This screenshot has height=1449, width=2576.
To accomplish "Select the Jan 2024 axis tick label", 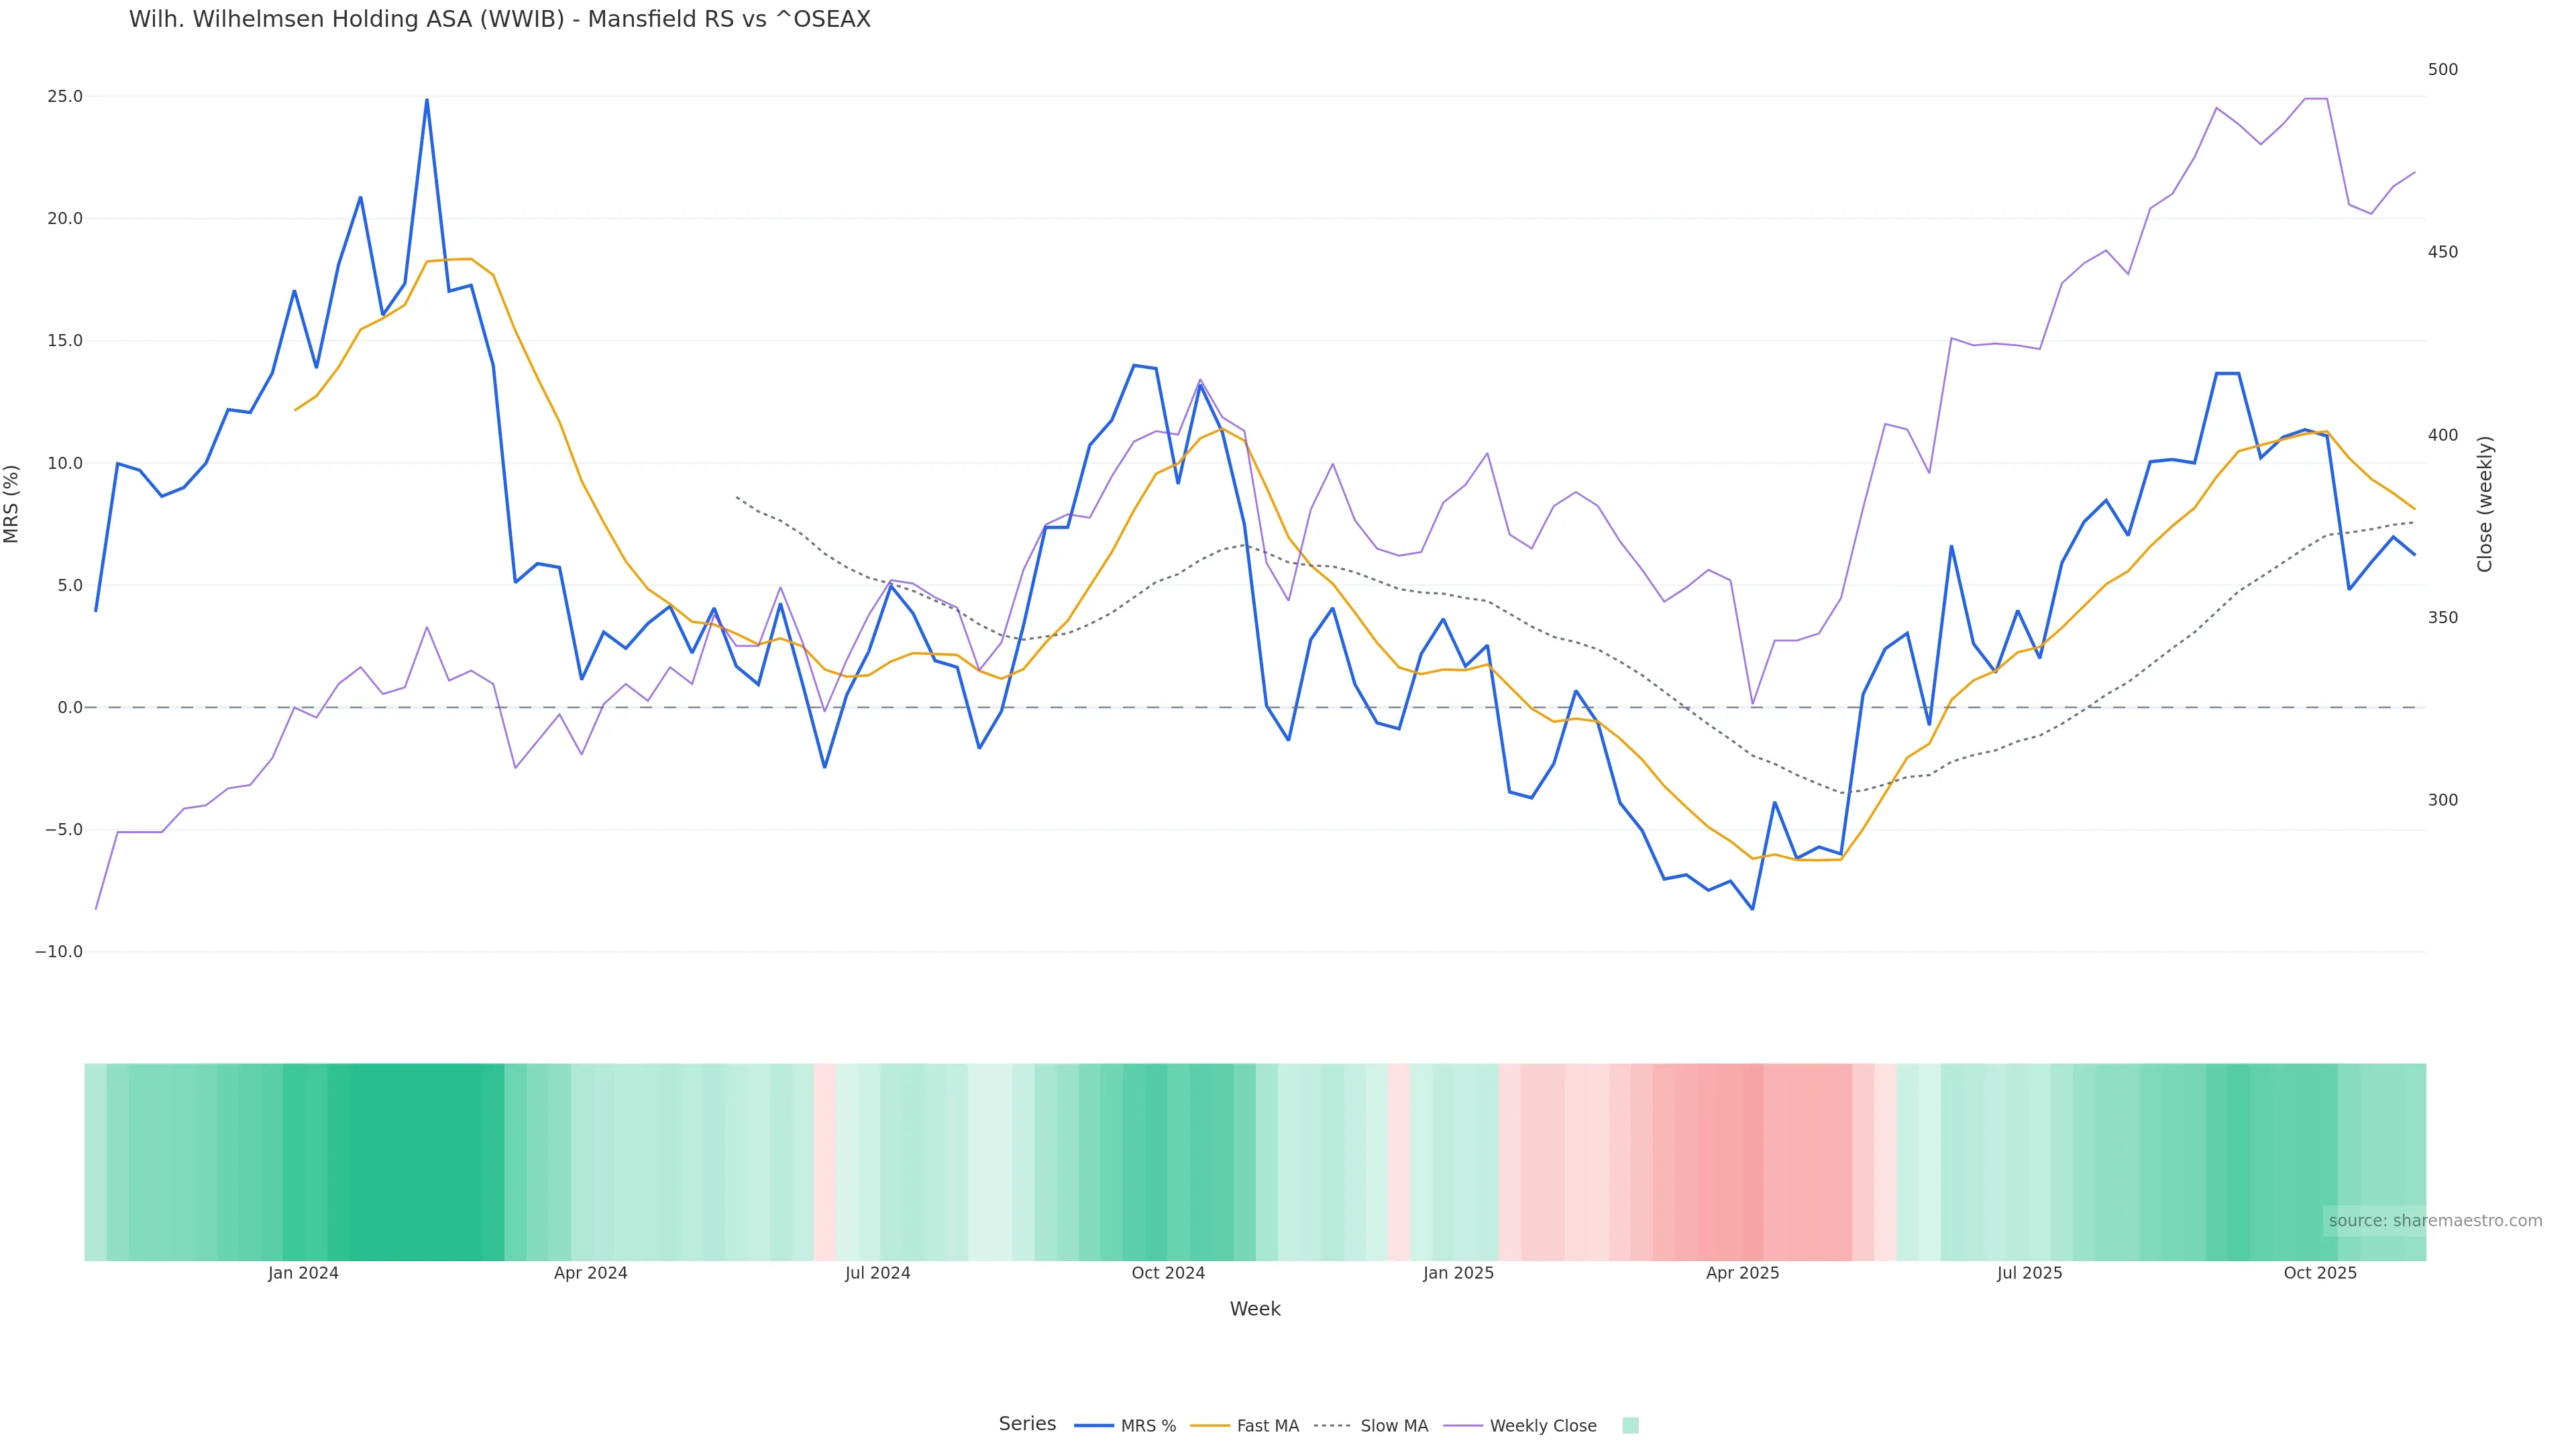I will pyautogui.click(x=303, y=1274).
